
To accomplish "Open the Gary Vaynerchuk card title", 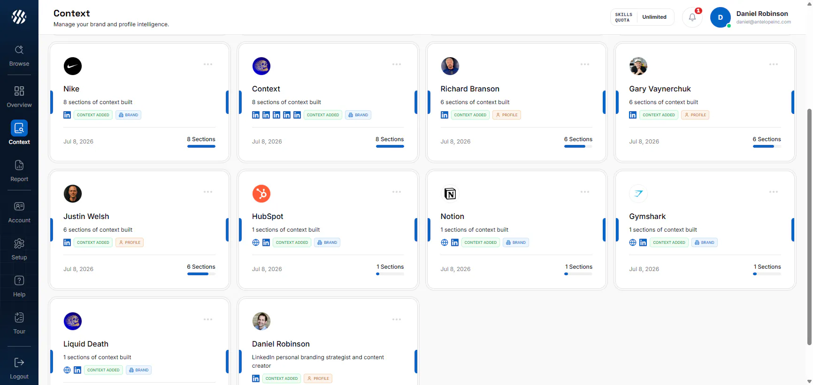I will point(660,89).
